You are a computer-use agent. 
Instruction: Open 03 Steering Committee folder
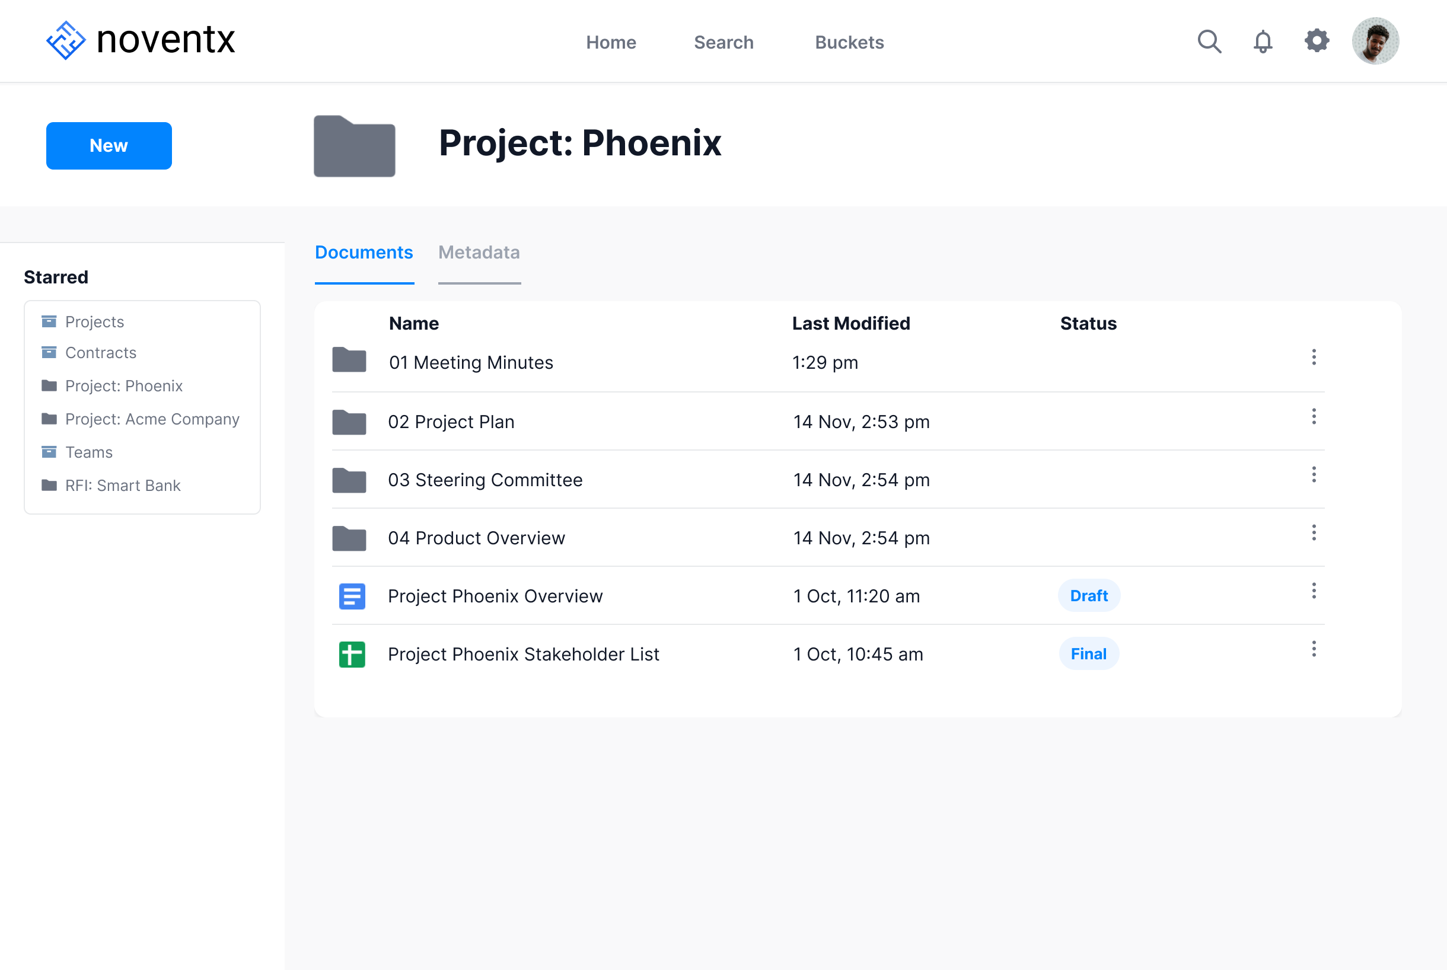485,480
